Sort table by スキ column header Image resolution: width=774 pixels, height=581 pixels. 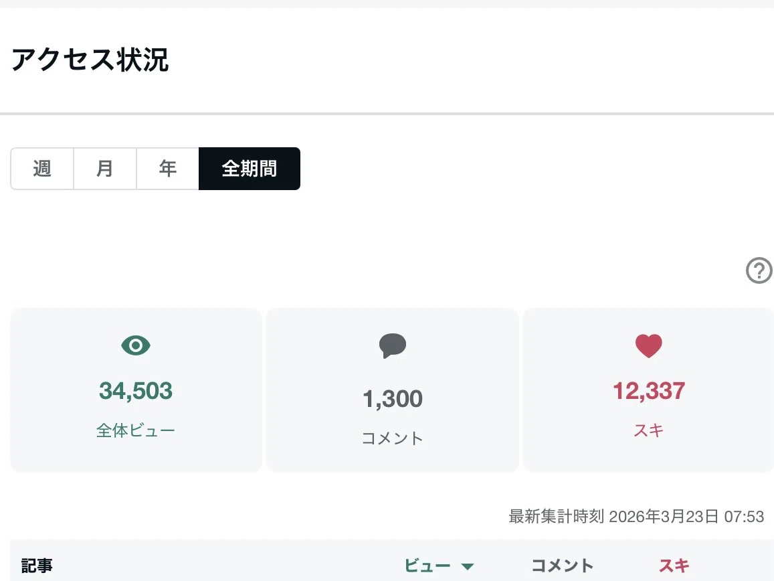pyautogui.click(x=674, y=566)
